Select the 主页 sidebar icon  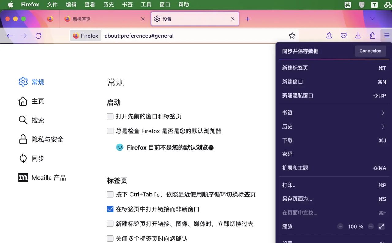(23, 101)
